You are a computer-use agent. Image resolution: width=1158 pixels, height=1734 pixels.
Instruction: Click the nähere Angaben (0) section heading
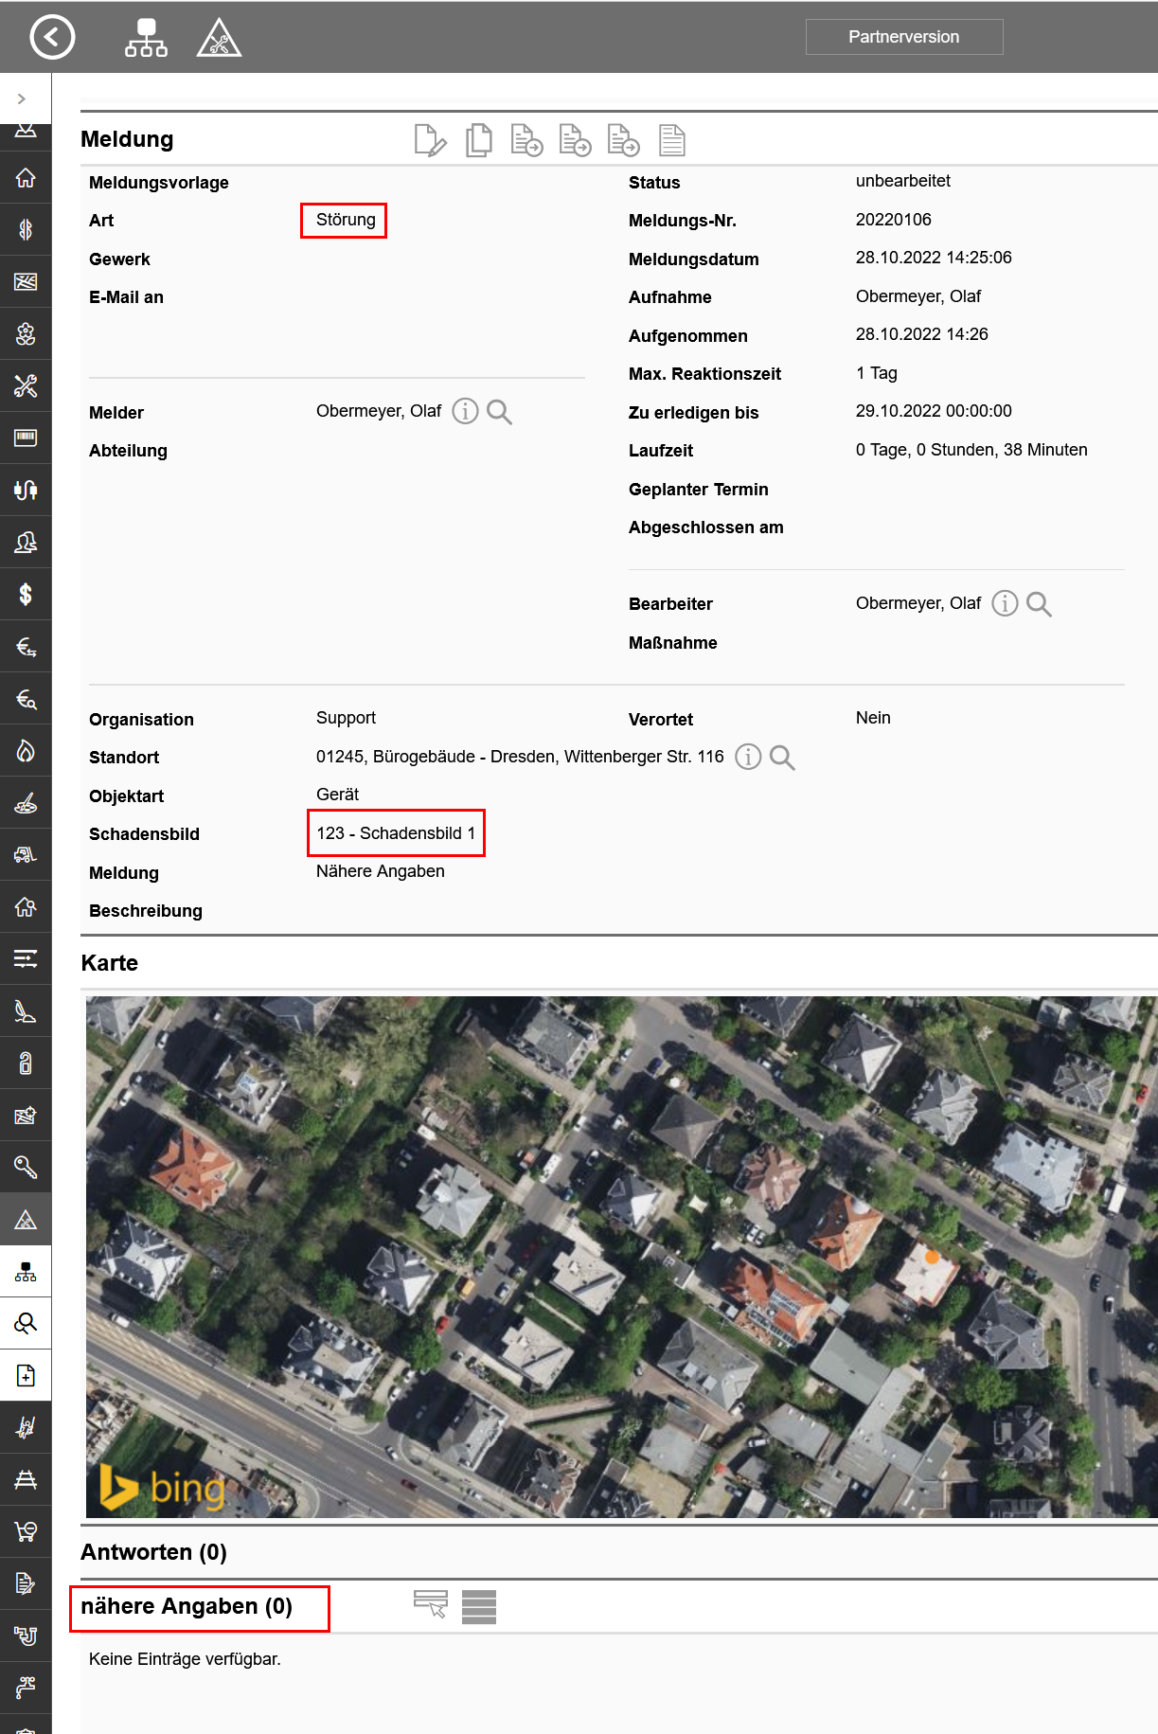[187, 1606]
